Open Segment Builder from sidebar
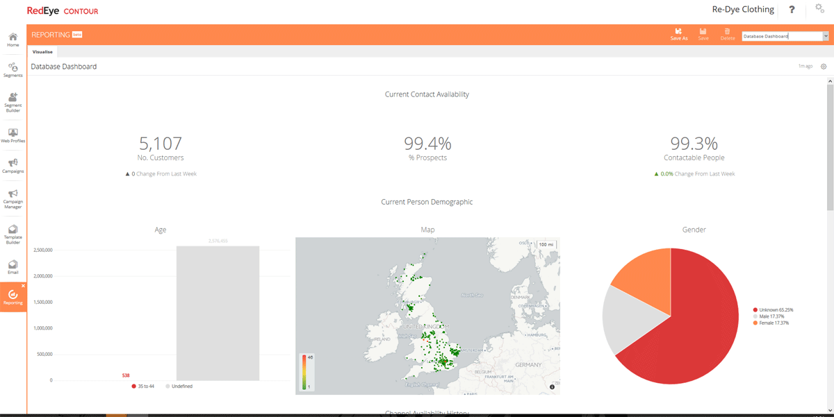Screen dimensions: 834x417 click(13, 101)
